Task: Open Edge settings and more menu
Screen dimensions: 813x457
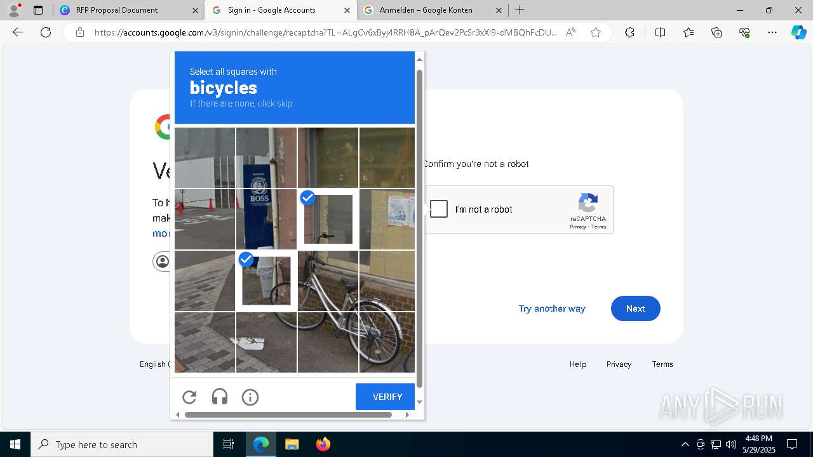Action: tap(772, 32)
